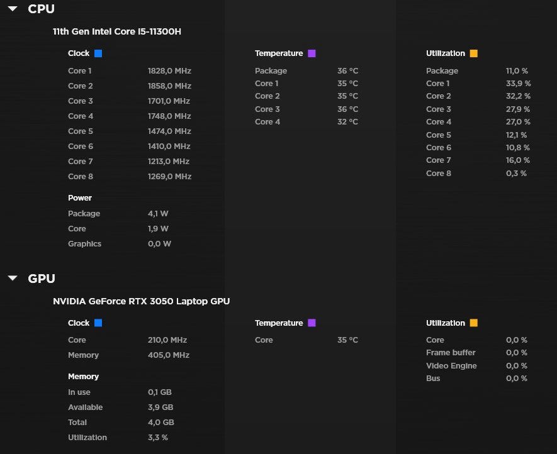Image resolution: width=557 pixels, height=454 pixels.
Task: Select GPU memory Utilization value 3,3 %
Action: point(158,438)
